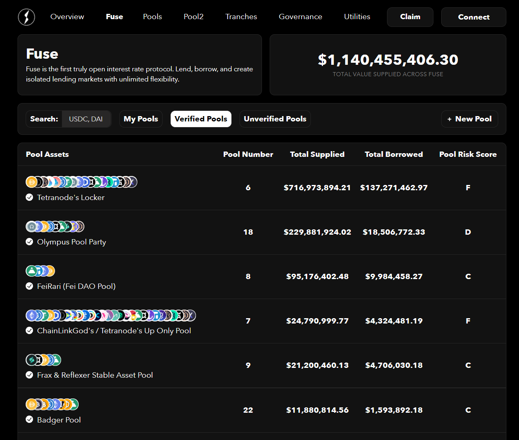Image resolution: width=519 pixels, height=440 pixels.
Task: Click the grey OHM omega icon in Olympus Pool Party
Action: pyautogui.click(x=31, y=226)
